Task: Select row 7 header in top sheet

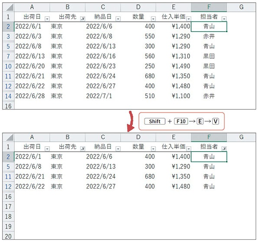Action: [x=8, y=56]
